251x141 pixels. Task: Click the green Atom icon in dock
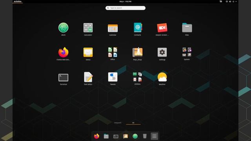coord(135,136)
